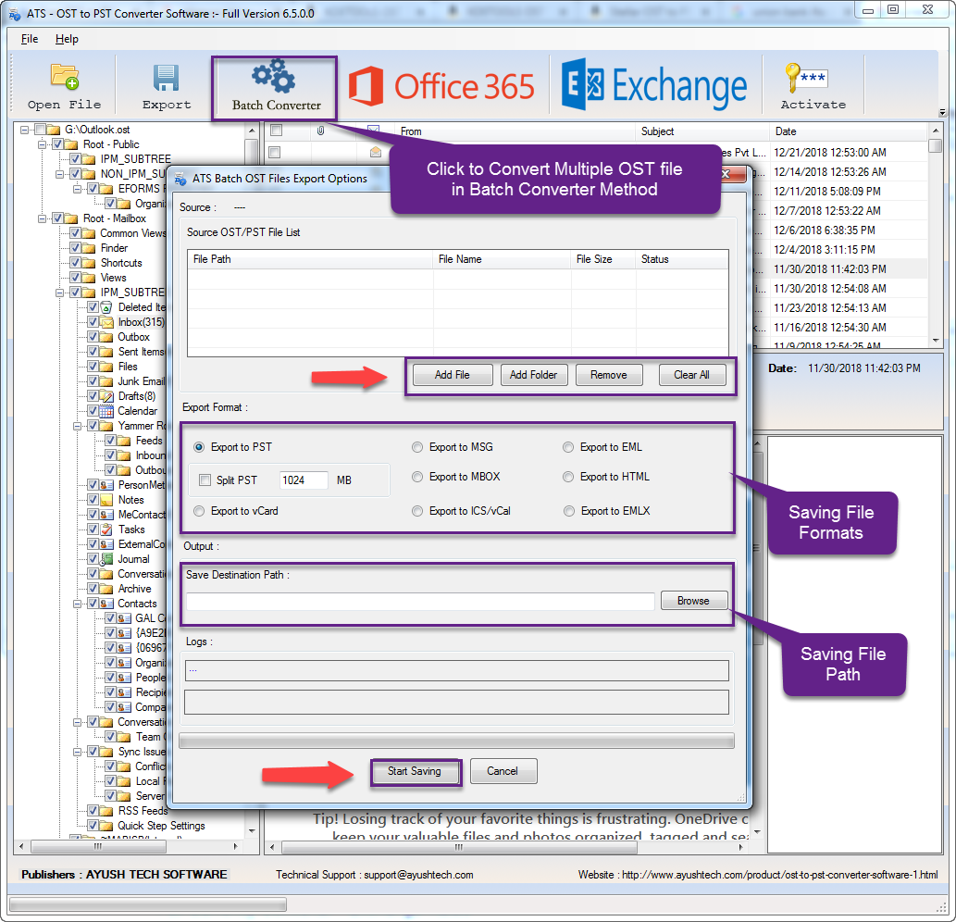Click the Calendar folder icon in tree
Image resolution: width=956 pixels, height=922 pixels.
pos(106,411)
